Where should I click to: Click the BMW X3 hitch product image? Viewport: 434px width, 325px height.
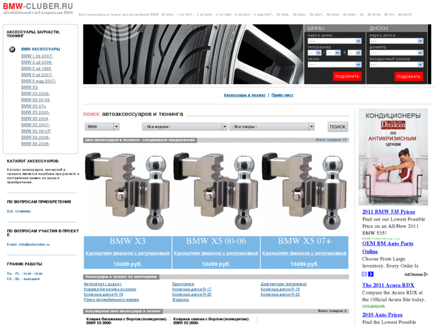tap(128, 191)
